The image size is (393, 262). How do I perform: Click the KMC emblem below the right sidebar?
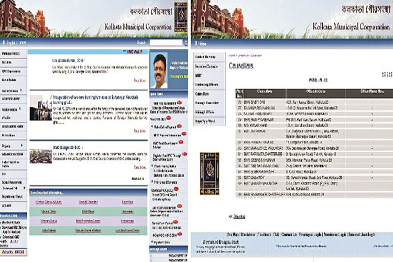[210, 171]
